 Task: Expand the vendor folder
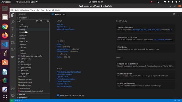click(x=23, y=53)
